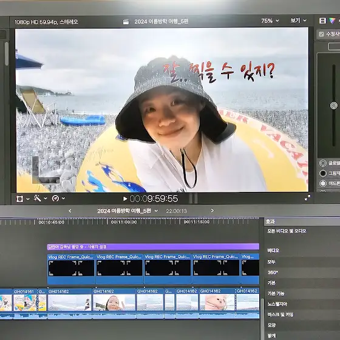The height and width of the screenshot is (340, 340).
Task: Click the retime speedometer icon
Action: 55,198
